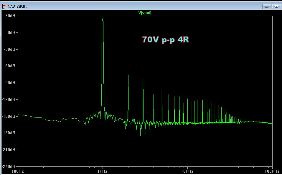Click the -120dB axis label
Viewport: 282px width, 175px height.
[9, 99]
